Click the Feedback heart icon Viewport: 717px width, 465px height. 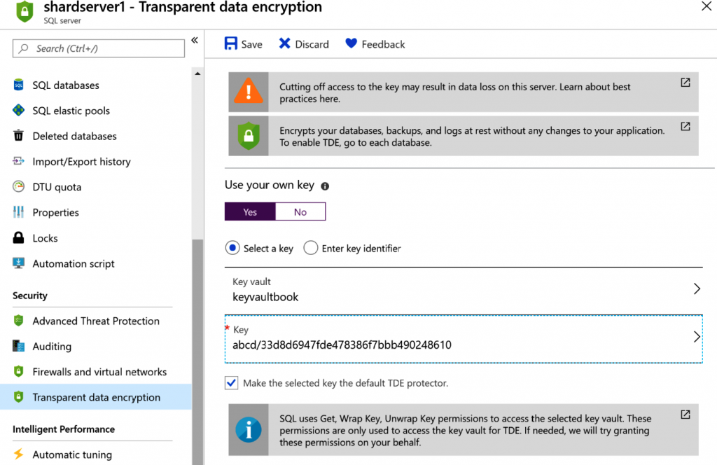(351, 44)
